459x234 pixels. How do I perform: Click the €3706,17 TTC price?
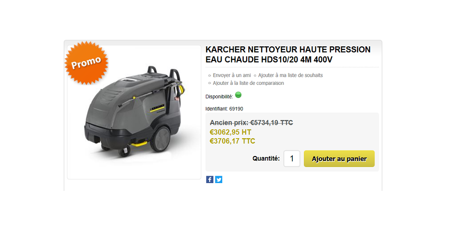pyautogui.click(x=232, y=141)
